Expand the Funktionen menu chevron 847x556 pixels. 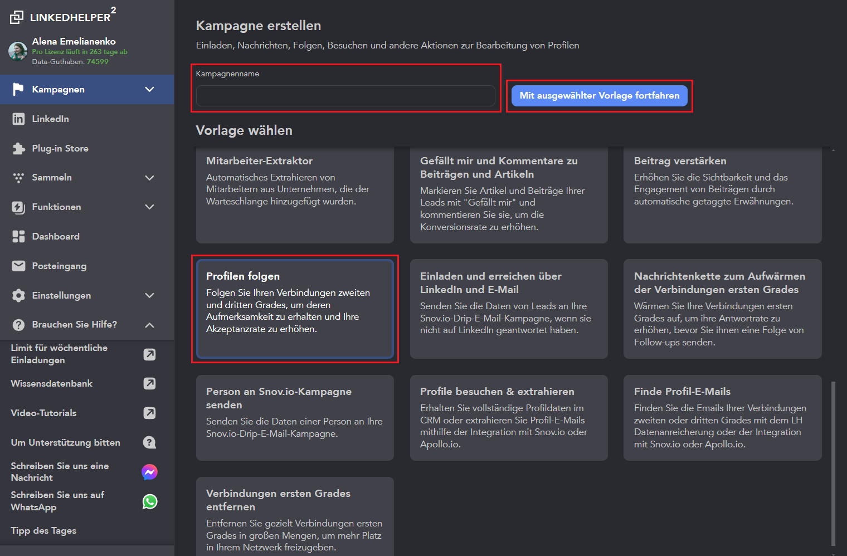tap(149, 207)
